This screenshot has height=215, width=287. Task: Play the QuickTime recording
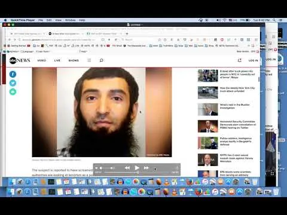[137, 168]
